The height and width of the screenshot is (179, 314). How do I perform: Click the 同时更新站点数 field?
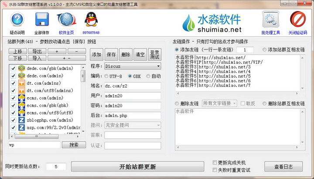pyautogui.click(x=56, y=167)
